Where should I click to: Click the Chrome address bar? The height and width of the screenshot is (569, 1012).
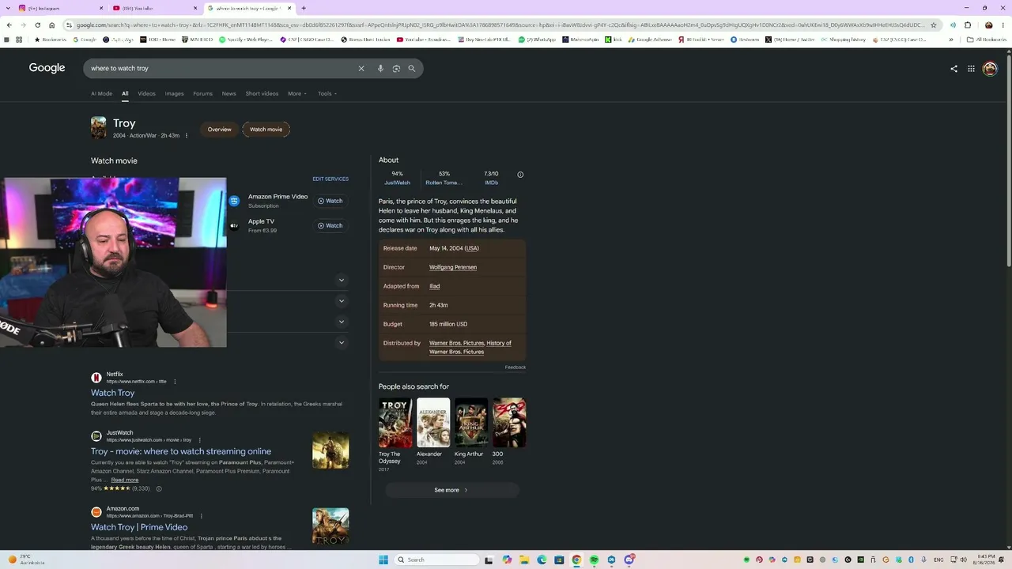click(x=498, y=25)
